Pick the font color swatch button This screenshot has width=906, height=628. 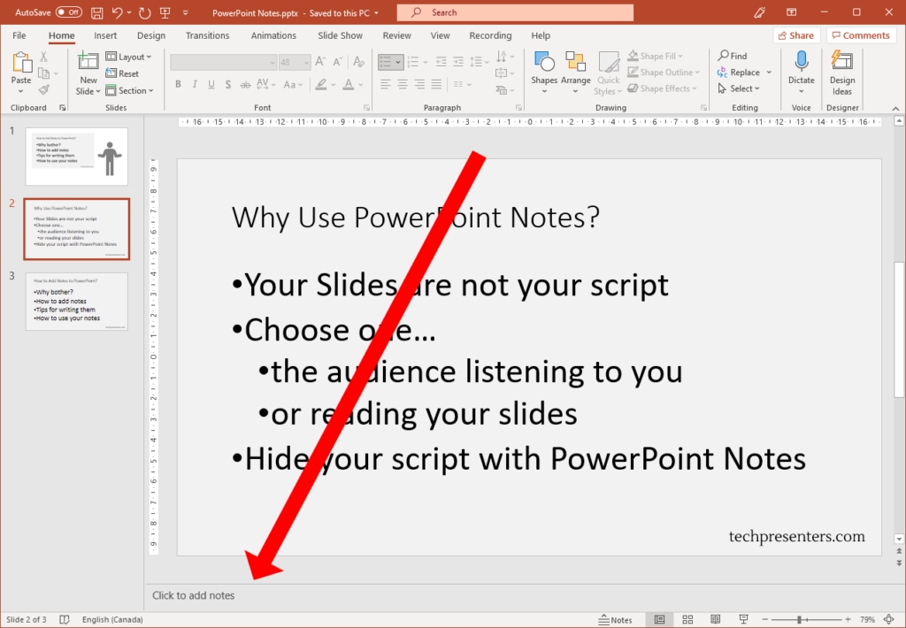349,84
